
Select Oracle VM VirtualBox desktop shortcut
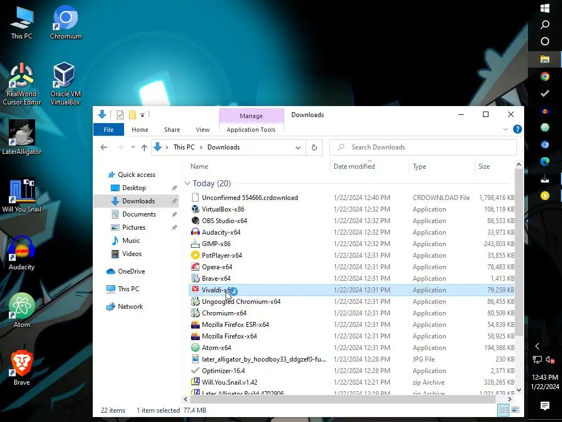pos(65,84)
